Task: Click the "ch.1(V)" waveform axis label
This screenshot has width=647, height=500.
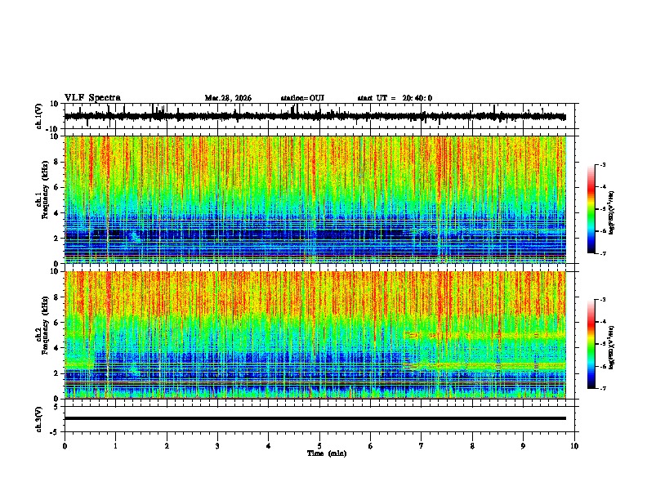Action: 39,116
